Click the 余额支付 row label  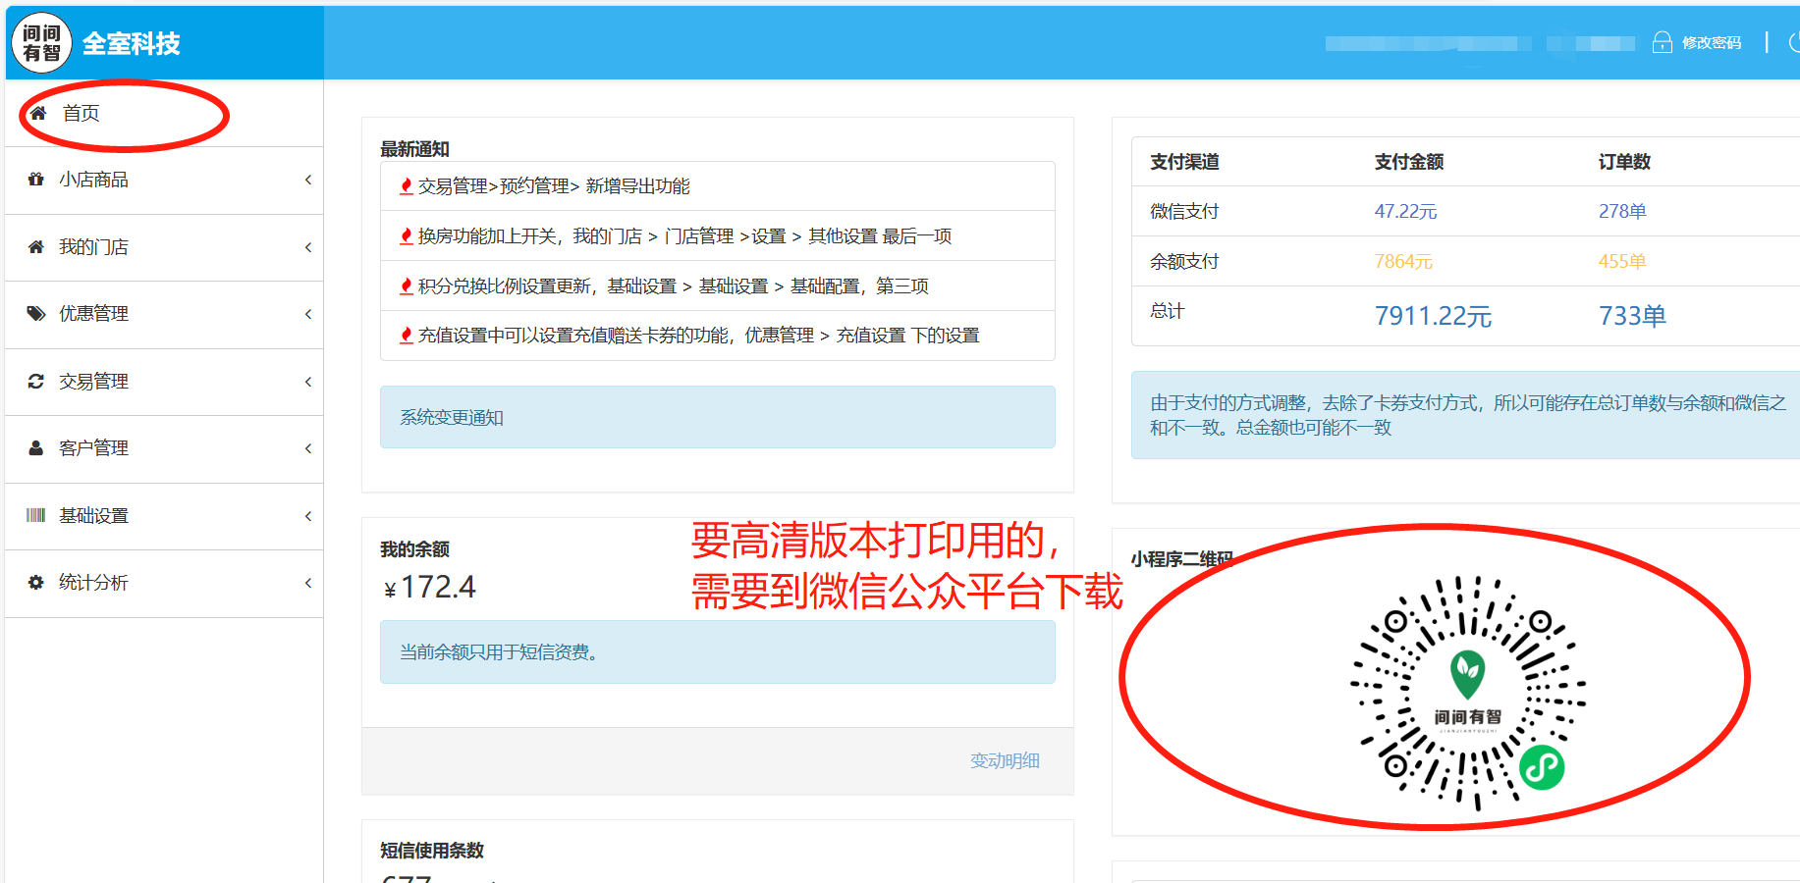point(1184,261)
